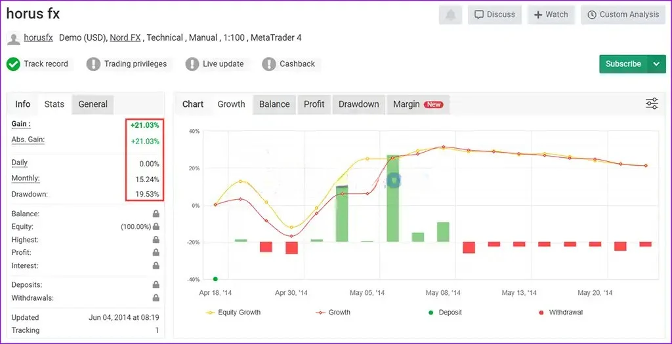Click the green Track record checkmark icon
The image size is (672, 344).
click(x=13, y=64)
